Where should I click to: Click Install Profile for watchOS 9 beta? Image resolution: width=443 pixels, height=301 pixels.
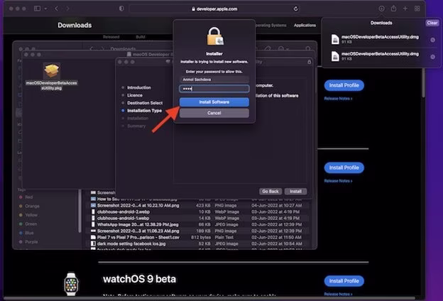click(344, 281)
